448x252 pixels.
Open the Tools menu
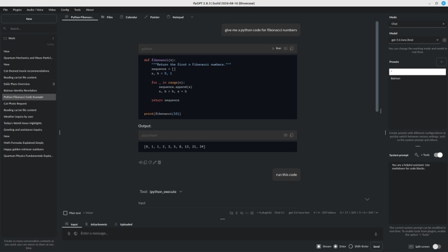78,10
